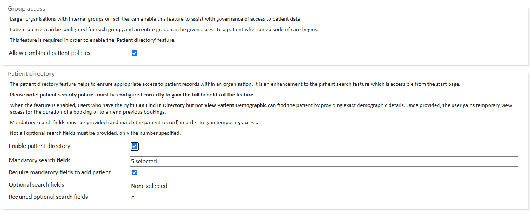The width and height of the screenshot is (530, 218).
Task: Focus the Required optional search fields input
Action: pos(163,198)
